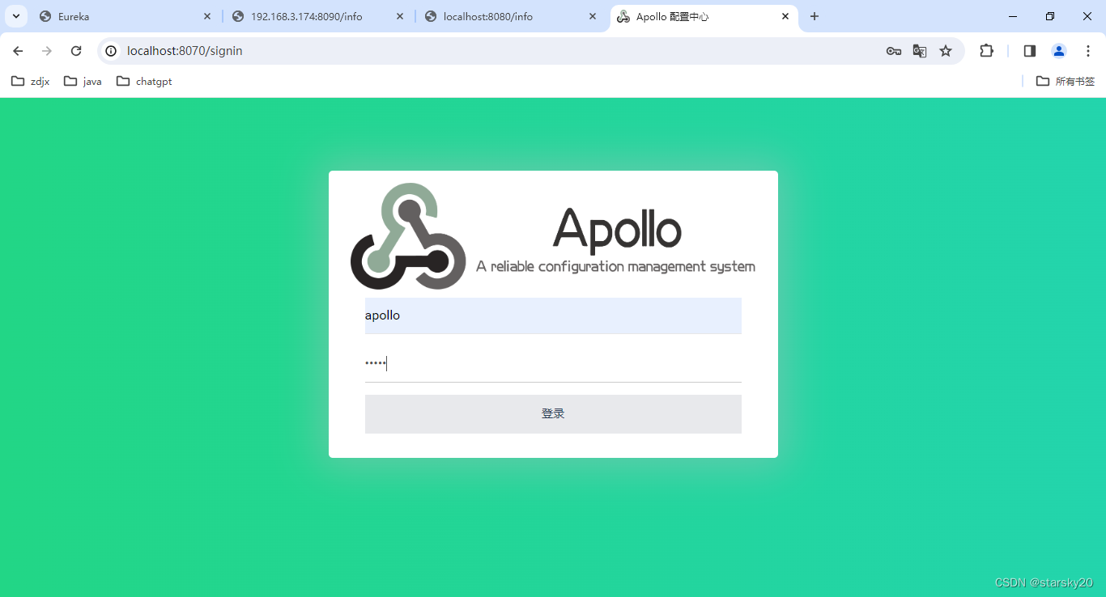
Task: Close the 192.168.3.174:8090/info tab
Action: [x=400, y=16]
